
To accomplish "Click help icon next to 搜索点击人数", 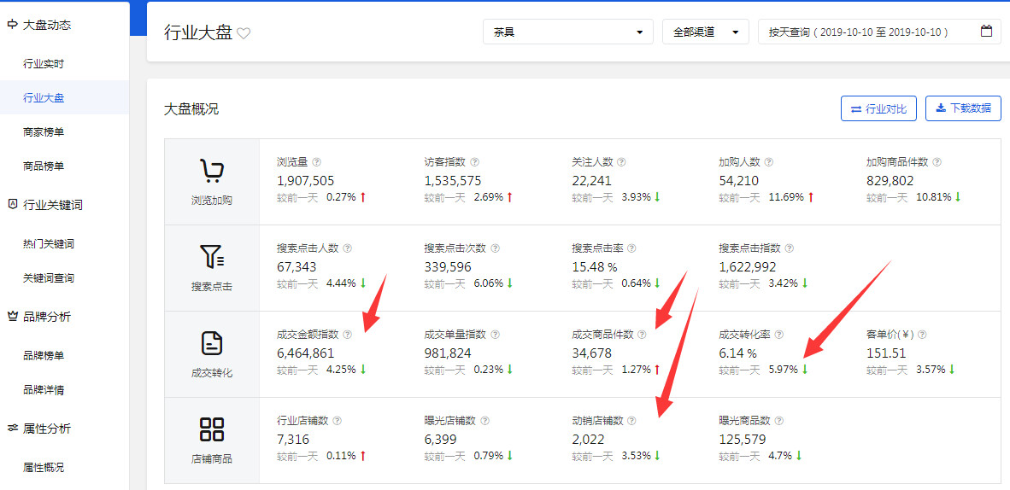I will click(348, 248).
